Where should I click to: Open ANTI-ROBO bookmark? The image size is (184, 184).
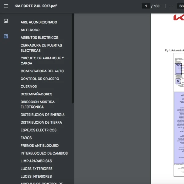point(30,30)
